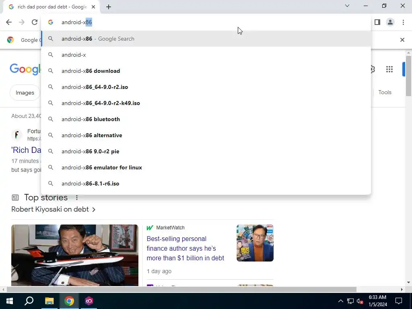Screen dimensions: 412x309
Task: Choose the 'android-x' suggestion
Action: click(206, 55)
